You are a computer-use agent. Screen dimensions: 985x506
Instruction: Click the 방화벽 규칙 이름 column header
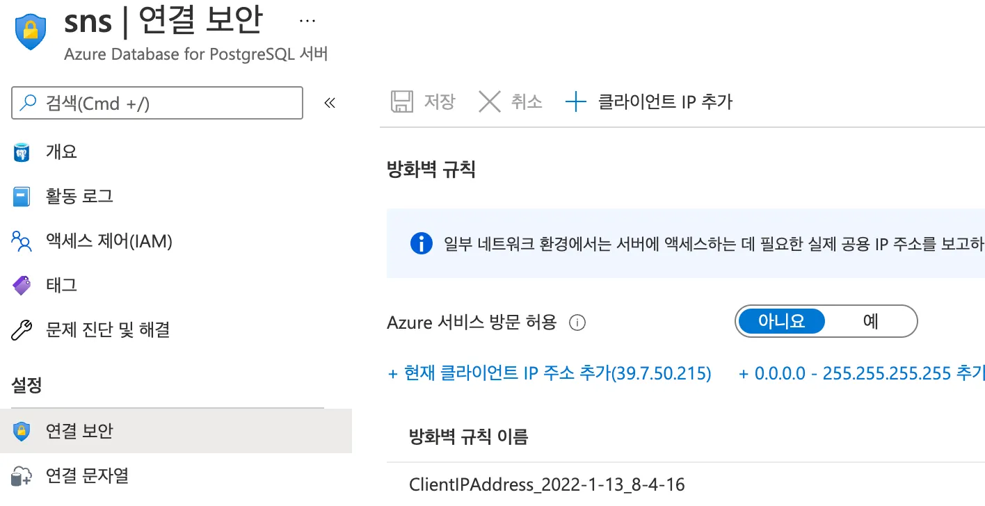469,436
